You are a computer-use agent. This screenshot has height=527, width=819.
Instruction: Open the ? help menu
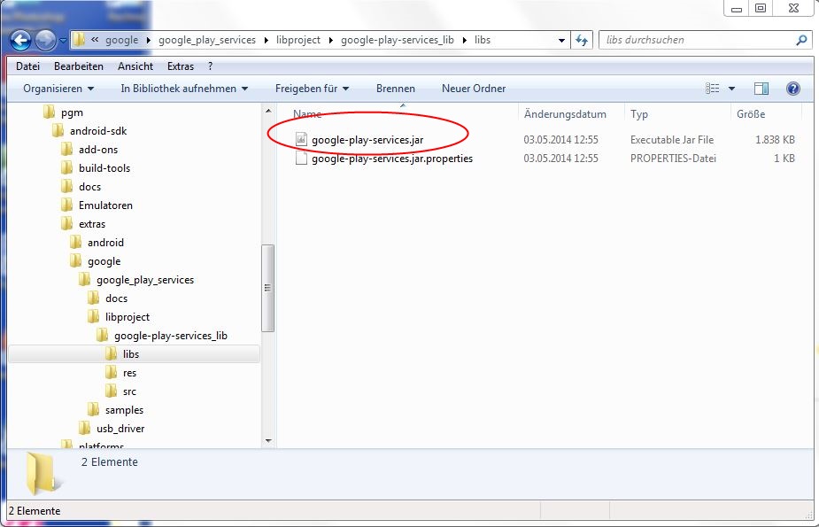point(210,66)
